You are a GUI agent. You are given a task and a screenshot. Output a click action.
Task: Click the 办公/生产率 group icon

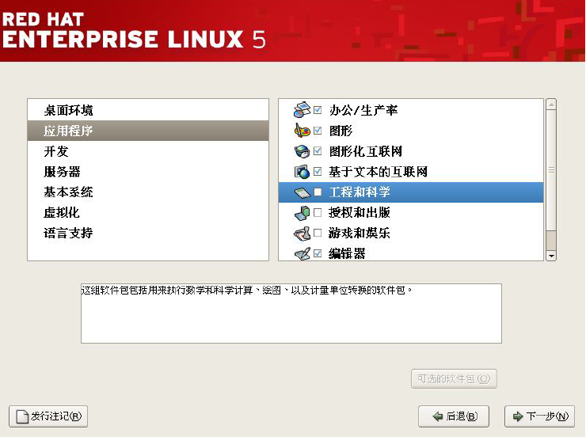[x=302, y=110]
